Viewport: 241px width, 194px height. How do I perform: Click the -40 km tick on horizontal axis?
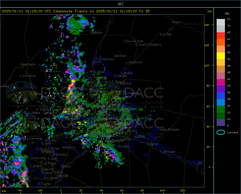tap(20, 190)
